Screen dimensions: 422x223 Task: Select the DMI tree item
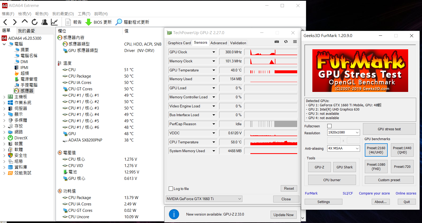click(x=21, y=62)
